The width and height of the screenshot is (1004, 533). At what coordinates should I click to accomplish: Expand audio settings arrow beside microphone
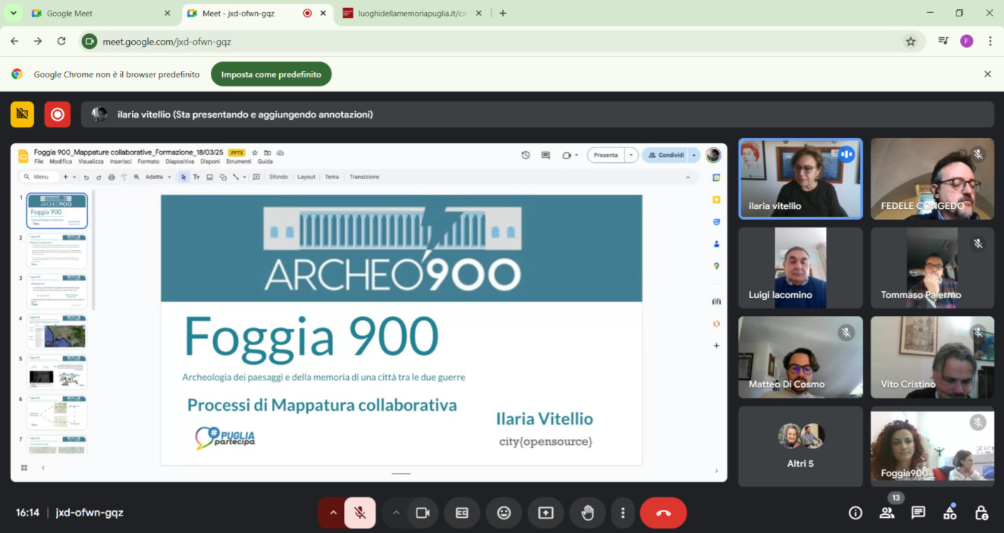click(x=333, y=513)
